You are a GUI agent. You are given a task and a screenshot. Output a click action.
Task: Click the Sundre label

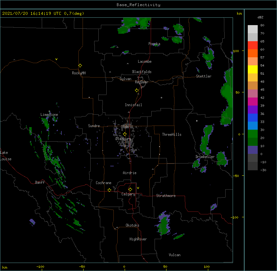(94, 126)
